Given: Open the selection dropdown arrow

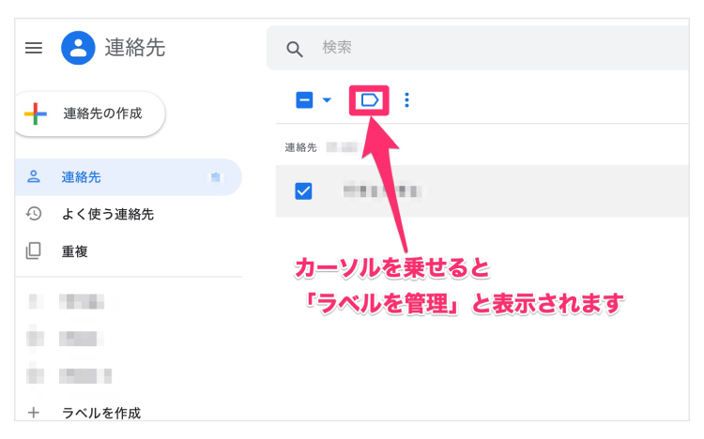Looking at the screenshot, I should pos(327,99).
